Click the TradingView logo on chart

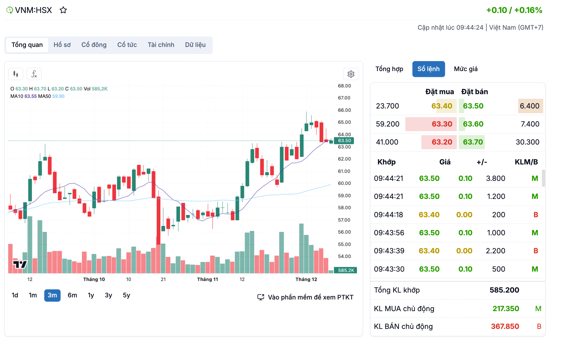(20, 264)
